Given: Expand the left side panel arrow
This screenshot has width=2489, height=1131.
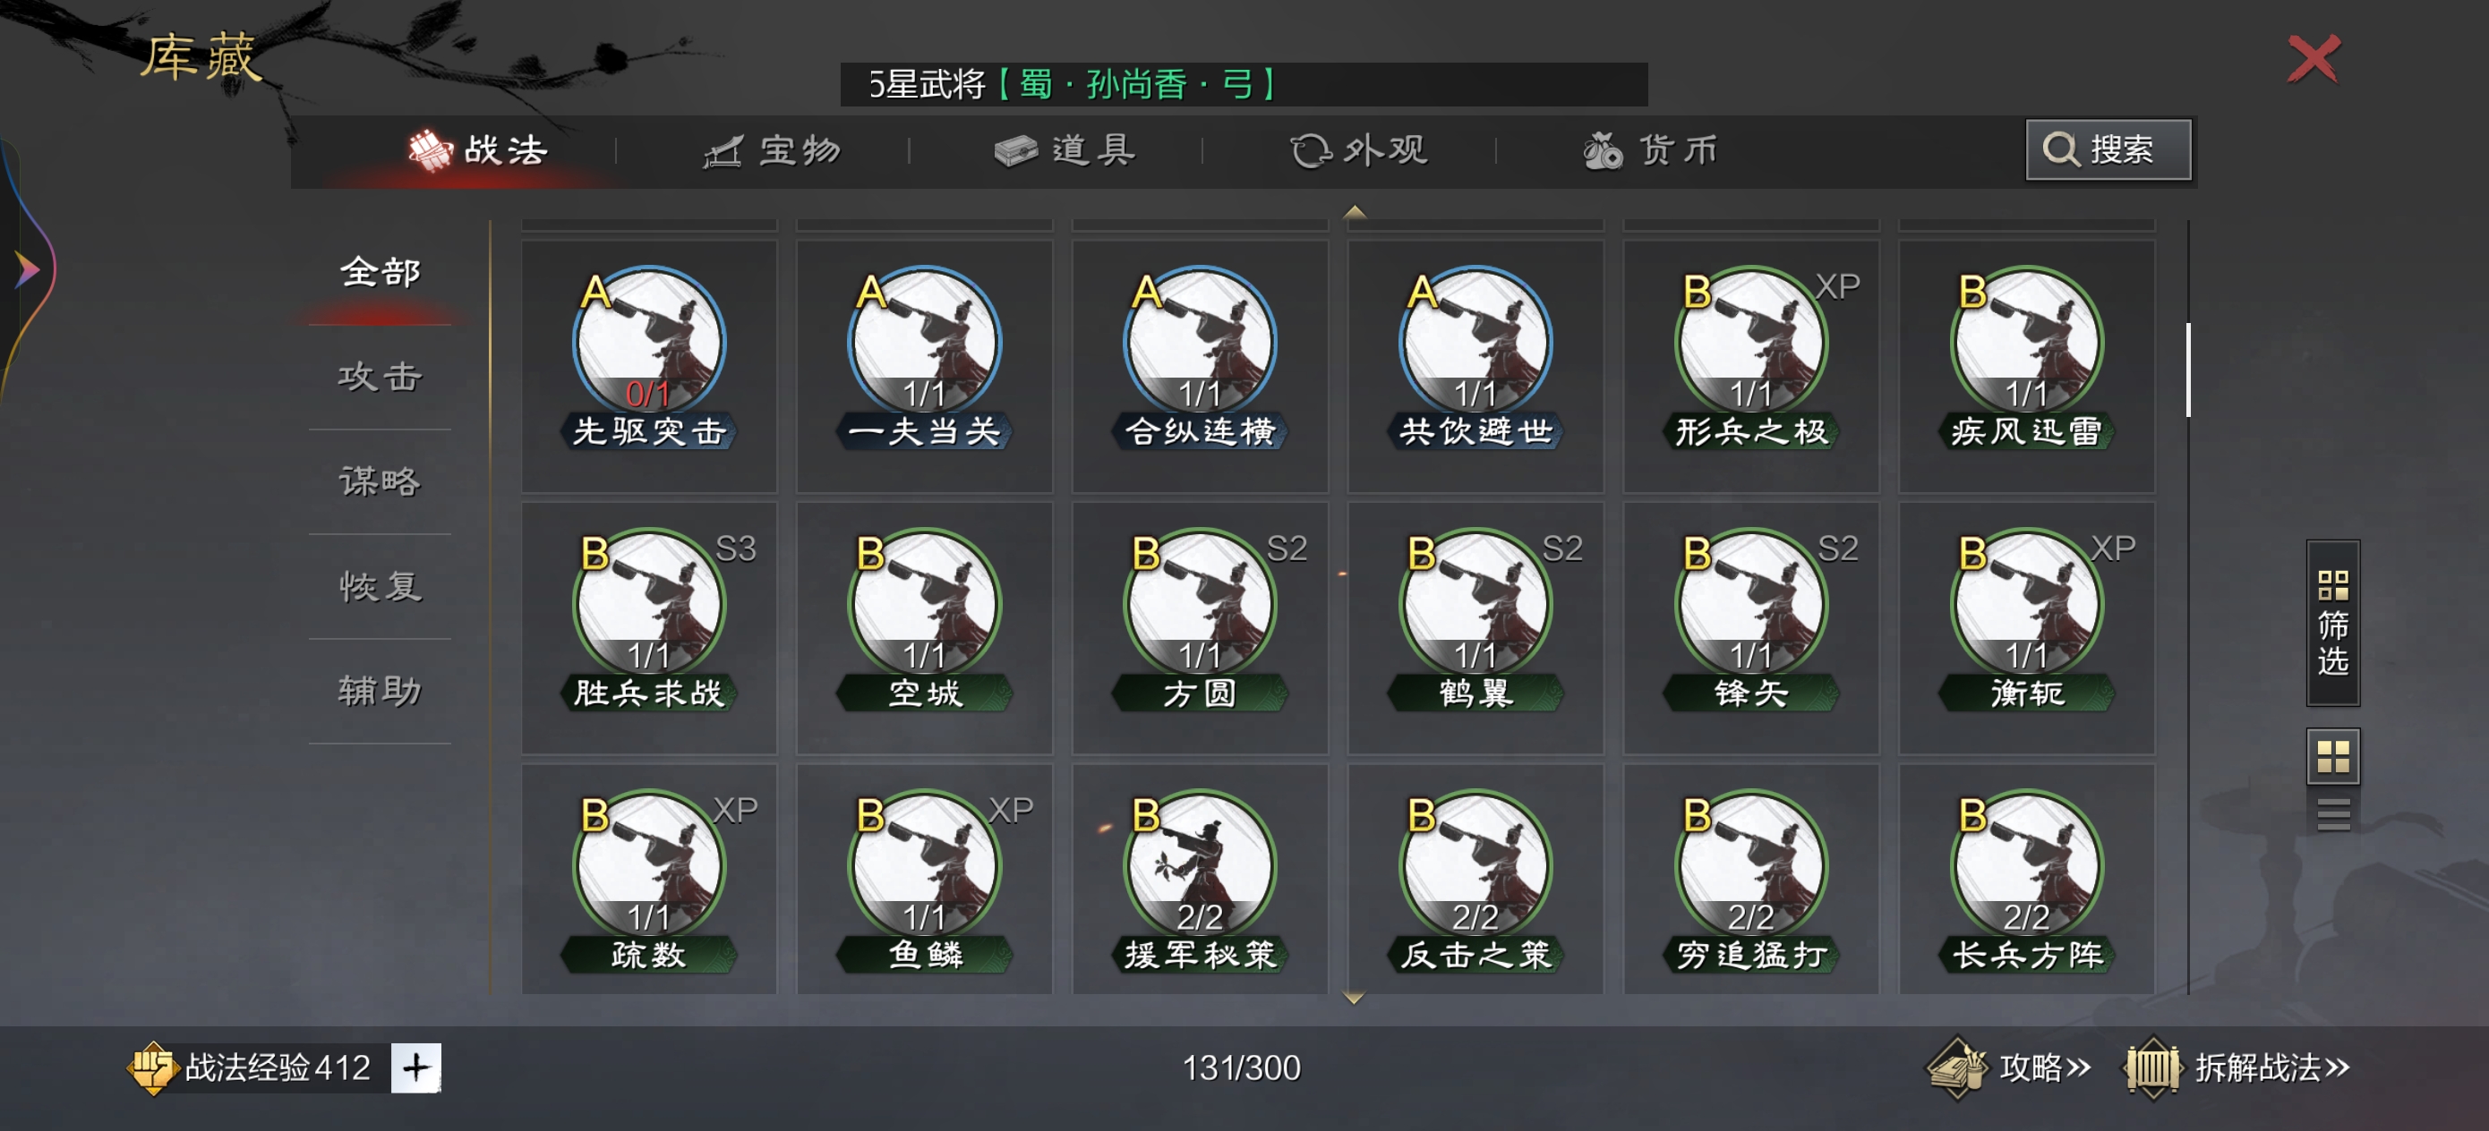Looking at the screenshot, I should click(x=27, y=269).
